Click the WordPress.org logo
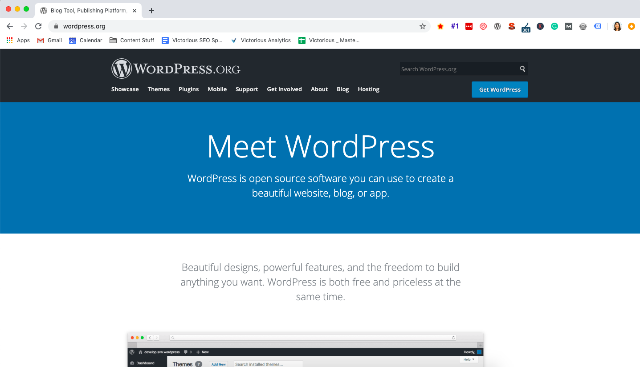 pos(175,69)
